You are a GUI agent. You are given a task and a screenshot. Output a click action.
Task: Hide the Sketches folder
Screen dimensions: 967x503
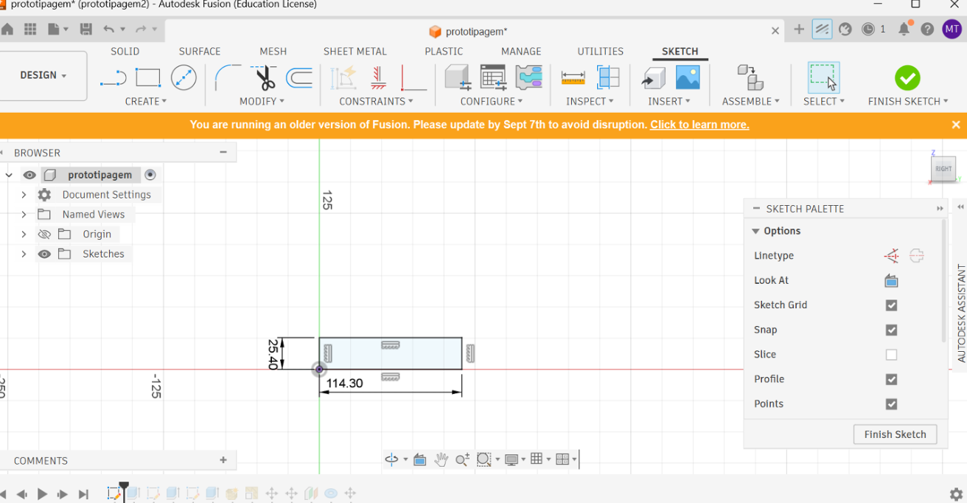point(44,254)
